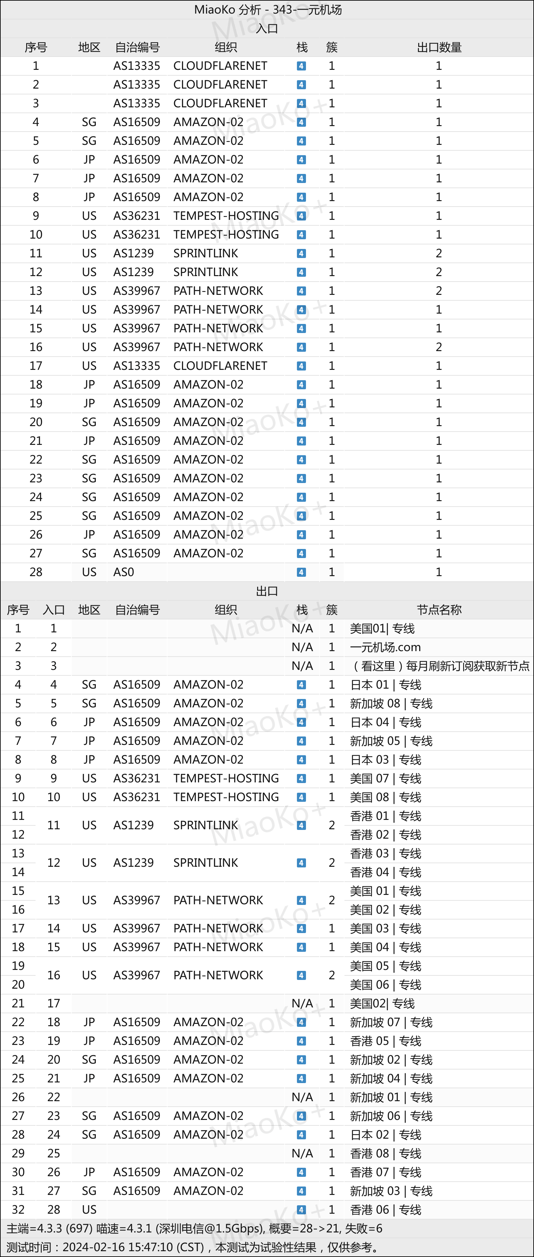Click node name 一元机场.com
Viewport: 534px width, 1257px height.
[x=385, y=647]
